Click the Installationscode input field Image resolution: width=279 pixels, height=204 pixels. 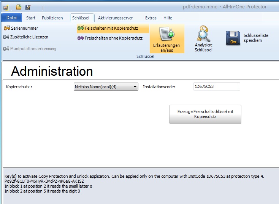[x=217, y=87]
